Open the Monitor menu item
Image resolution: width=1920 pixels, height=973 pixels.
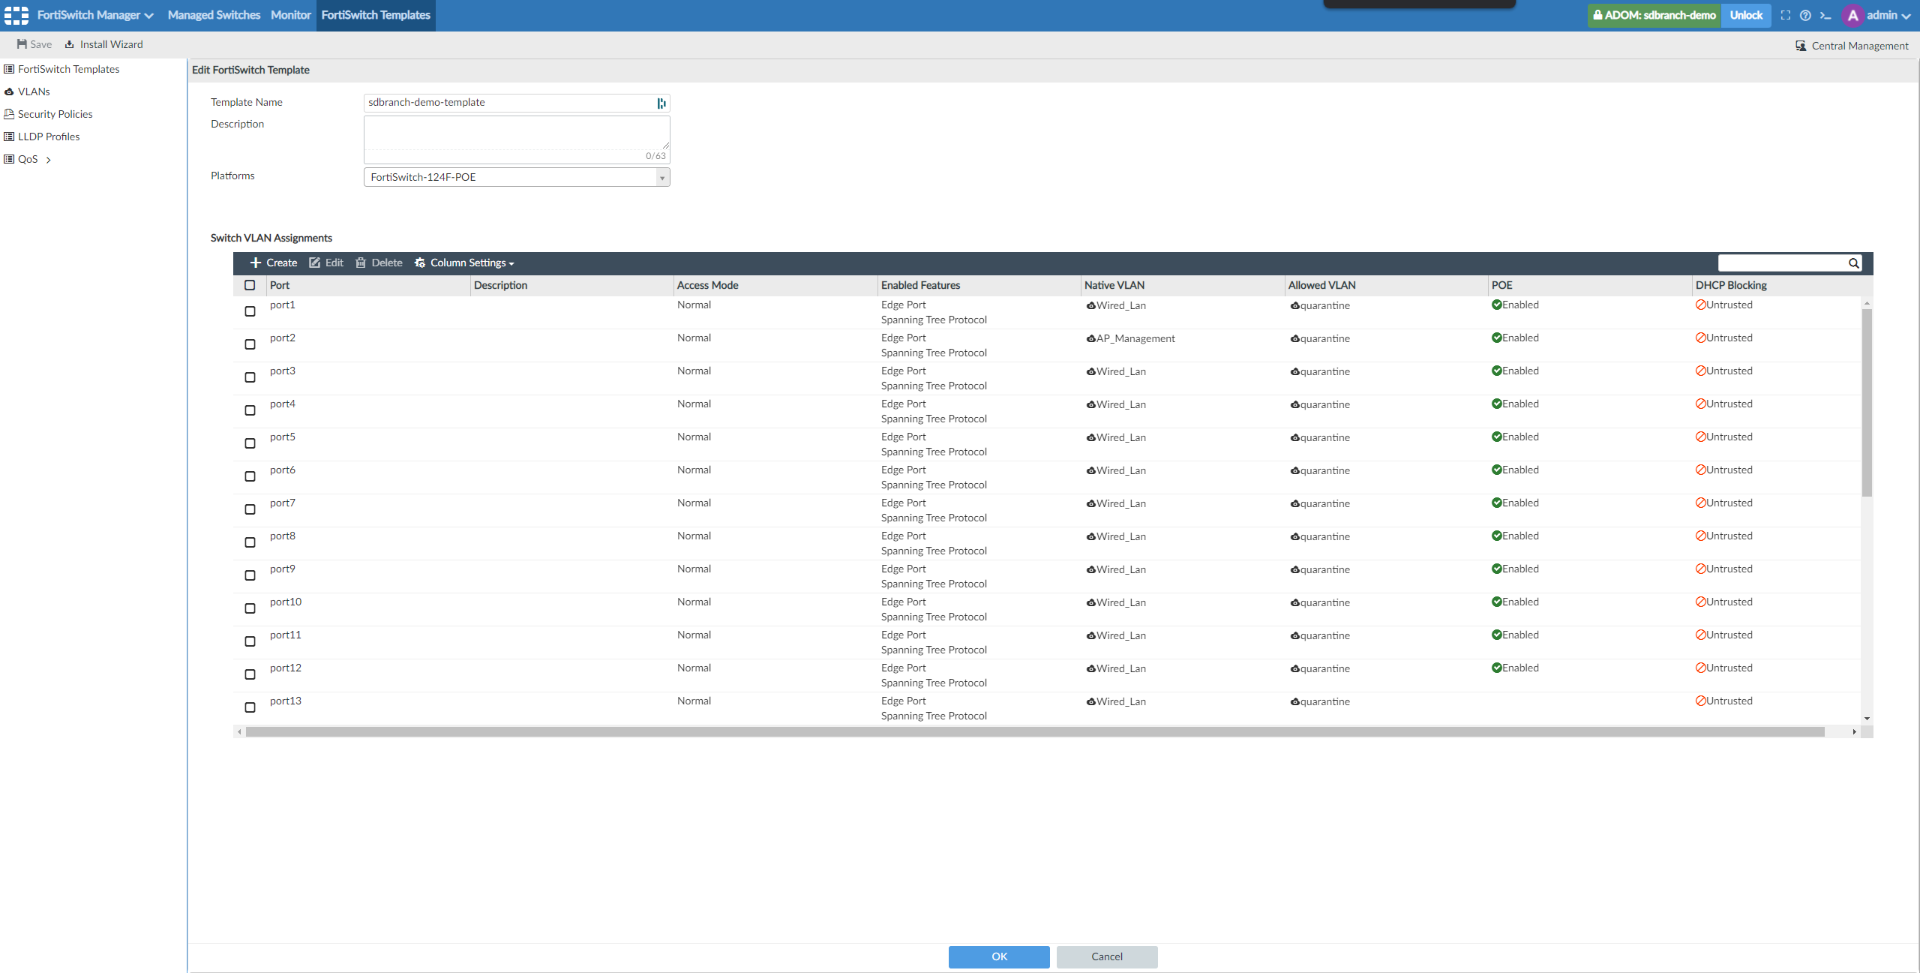pyautogui.click(x=290, y=15)
